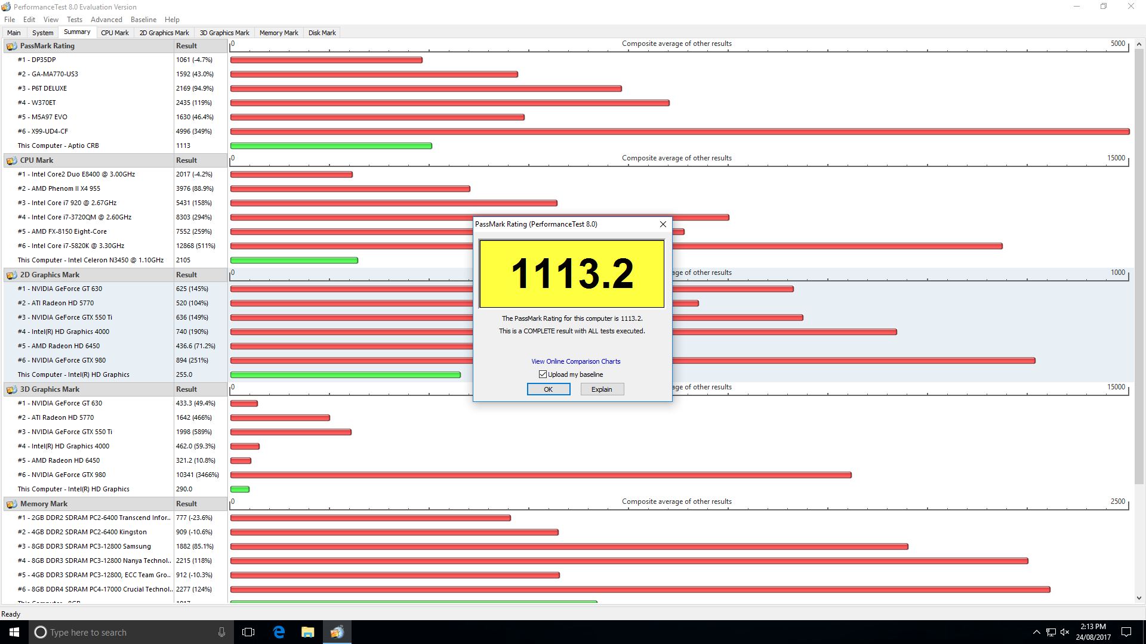Click the muted volume icon in tray
This screenshot has height=644, width=1146.
tap(1065, 632)
